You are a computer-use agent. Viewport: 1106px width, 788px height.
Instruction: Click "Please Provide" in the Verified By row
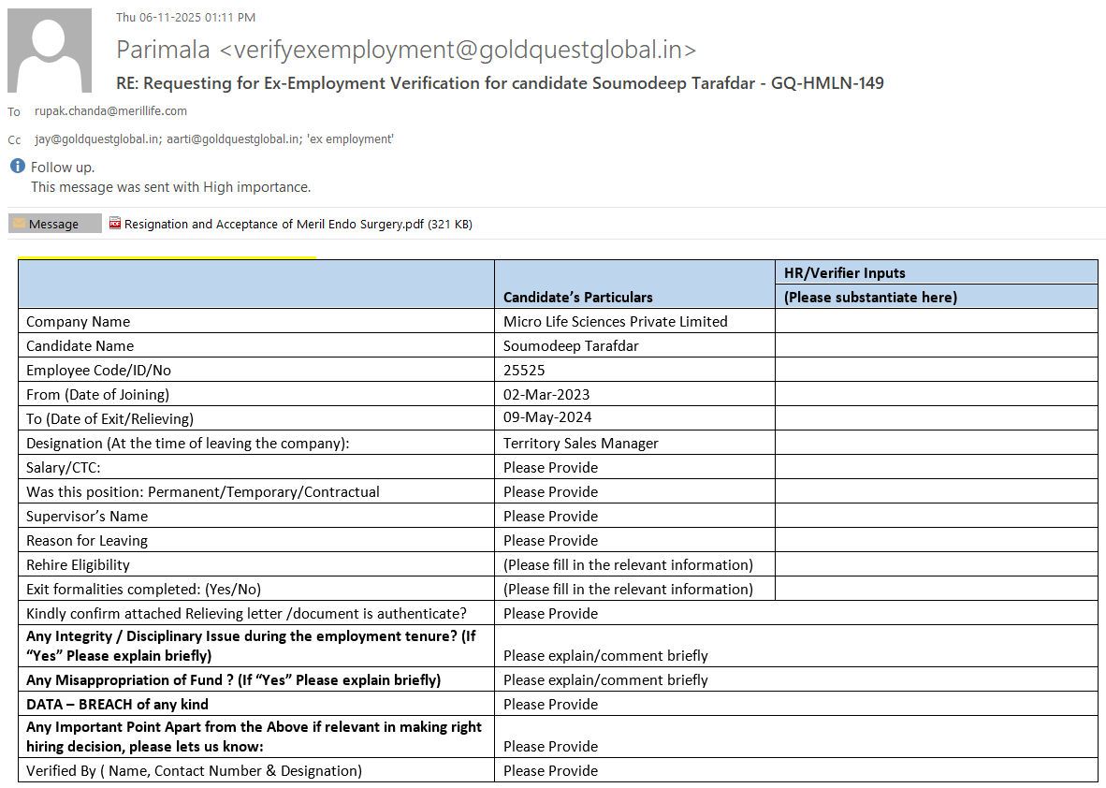[x=550, y=770]
